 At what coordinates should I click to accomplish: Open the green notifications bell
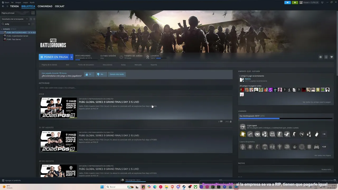pyautogui.click(x=295, y=2)
